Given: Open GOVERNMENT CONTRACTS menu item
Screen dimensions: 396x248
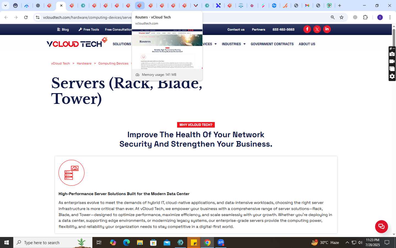Looking at the screenshot, I should [x=272, y=44].
